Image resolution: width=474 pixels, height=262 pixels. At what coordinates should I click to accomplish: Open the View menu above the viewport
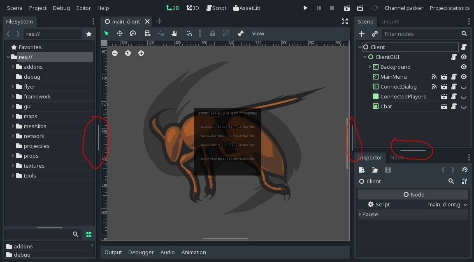tap(258, 33)
